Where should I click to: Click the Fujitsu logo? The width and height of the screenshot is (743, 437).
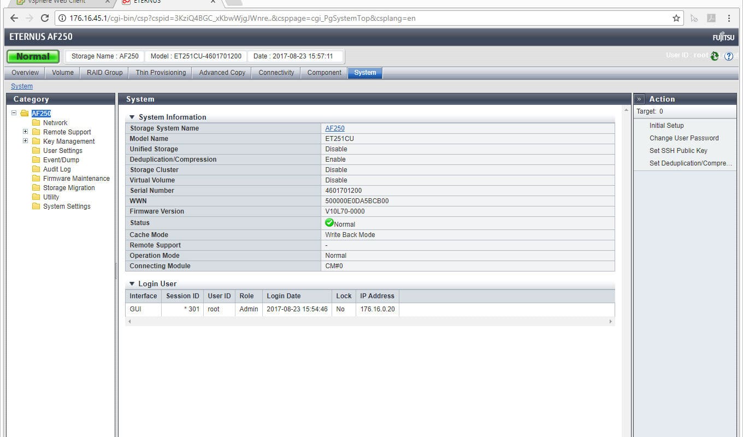(723, 37)
